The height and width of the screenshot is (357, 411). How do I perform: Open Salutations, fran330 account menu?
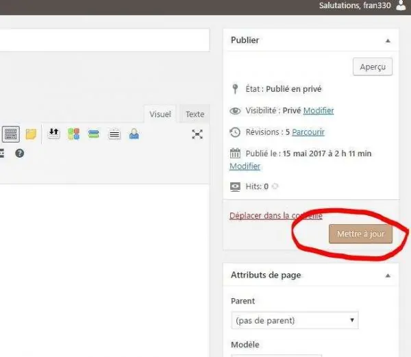click(x=355, y=5)
